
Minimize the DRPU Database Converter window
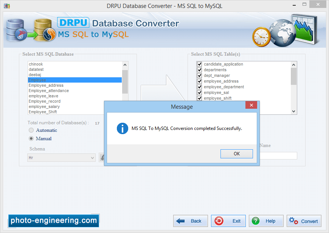tap(294, 5)
